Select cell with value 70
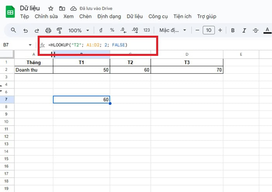 click(x=187, y=70)
